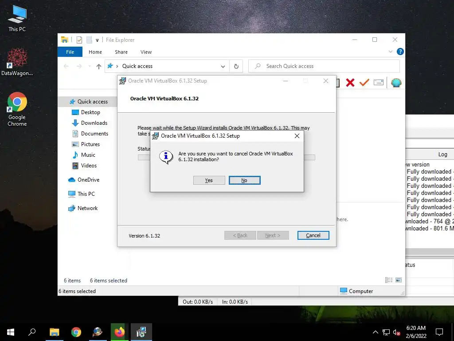This screenshot has width=454, height=341.
Task: Switch to large icons view layout
Action: click(x=399, y=280)
